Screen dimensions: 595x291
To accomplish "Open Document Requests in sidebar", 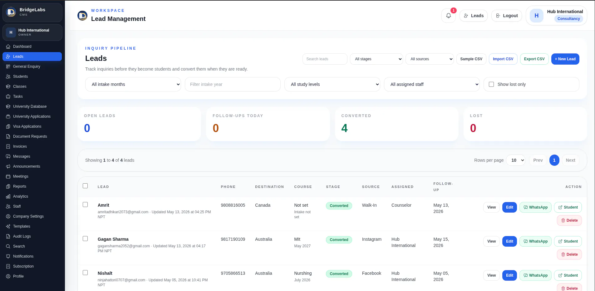I will (x=32, y=136).
